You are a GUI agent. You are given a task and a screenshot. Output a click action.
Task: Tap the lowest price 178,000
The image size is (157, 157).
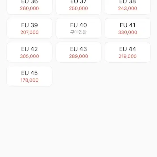click(29, 80)
